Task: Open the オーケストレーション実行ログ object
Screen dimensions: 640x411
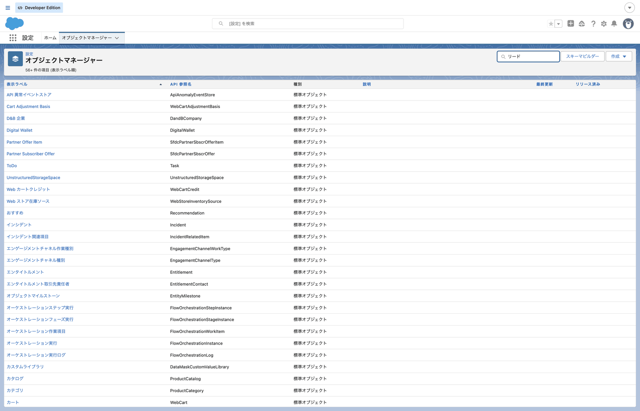Action: tap(36, 355)
